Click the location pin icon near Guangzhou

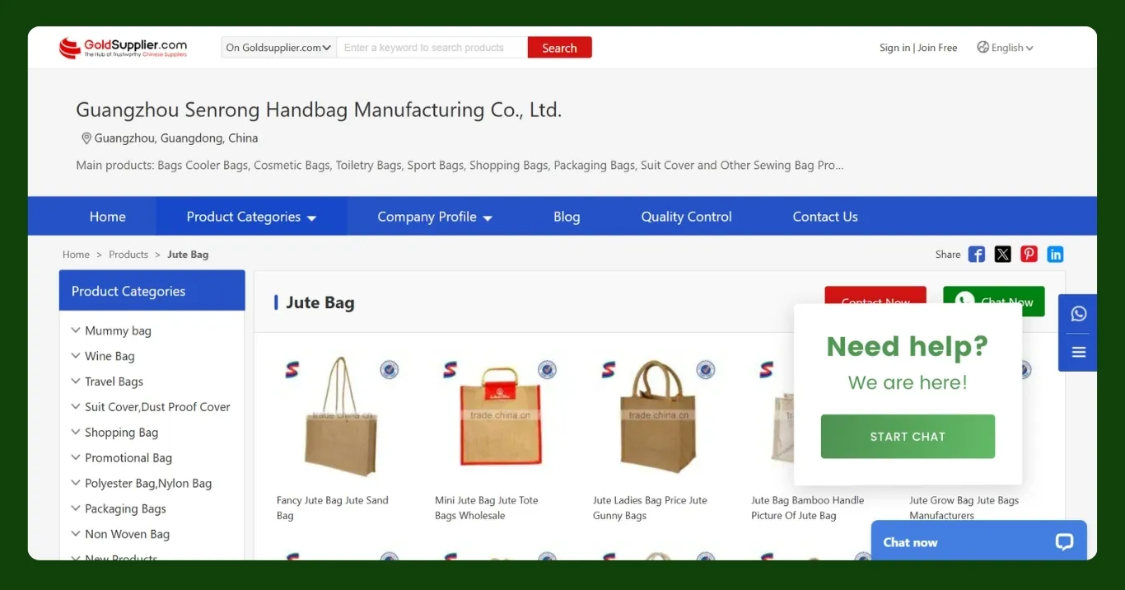point(86,138)
